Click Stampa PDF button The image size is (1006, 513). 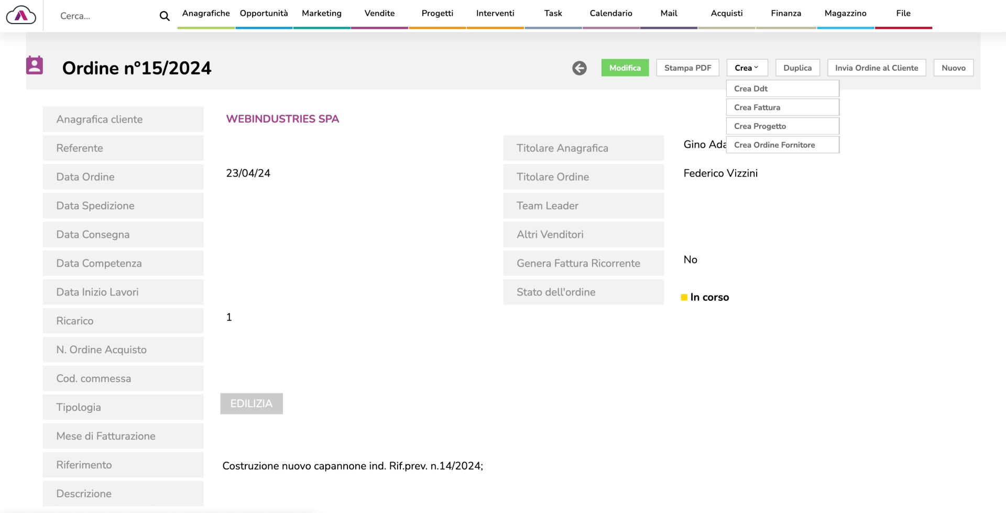pos(687,68)
